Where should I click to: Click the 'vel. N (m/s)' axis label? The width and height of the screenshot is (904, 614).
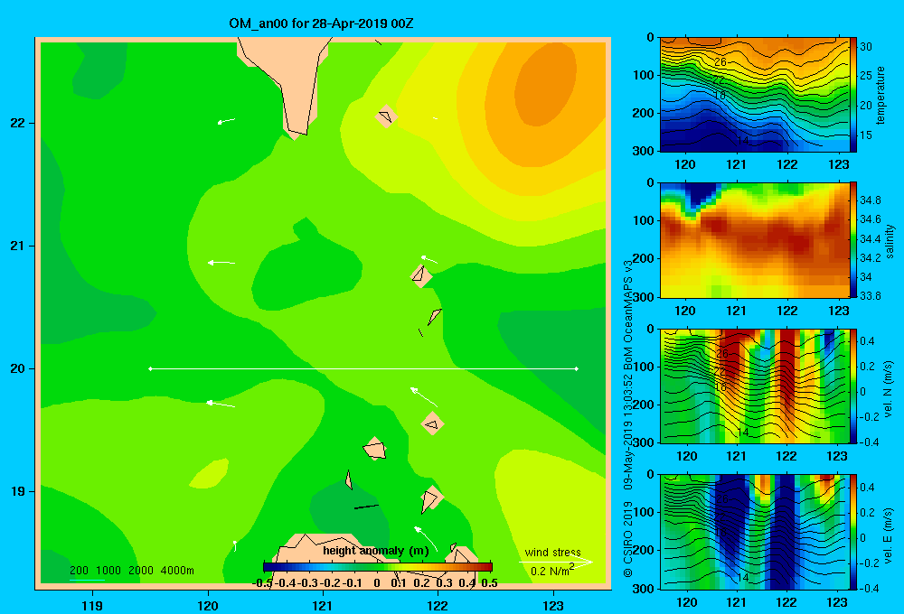(x=889, y=389)
